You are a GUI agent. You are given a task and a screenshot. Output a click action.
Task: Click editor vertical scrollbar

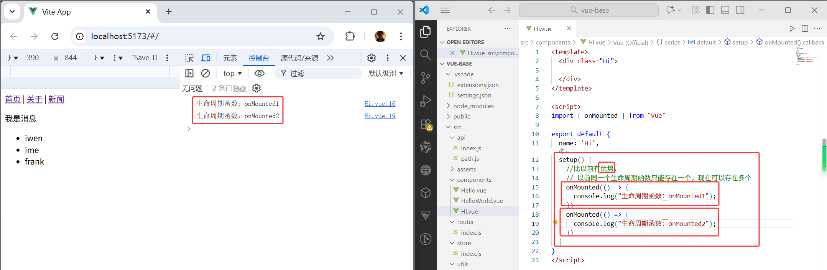click(x=824, y=155)
